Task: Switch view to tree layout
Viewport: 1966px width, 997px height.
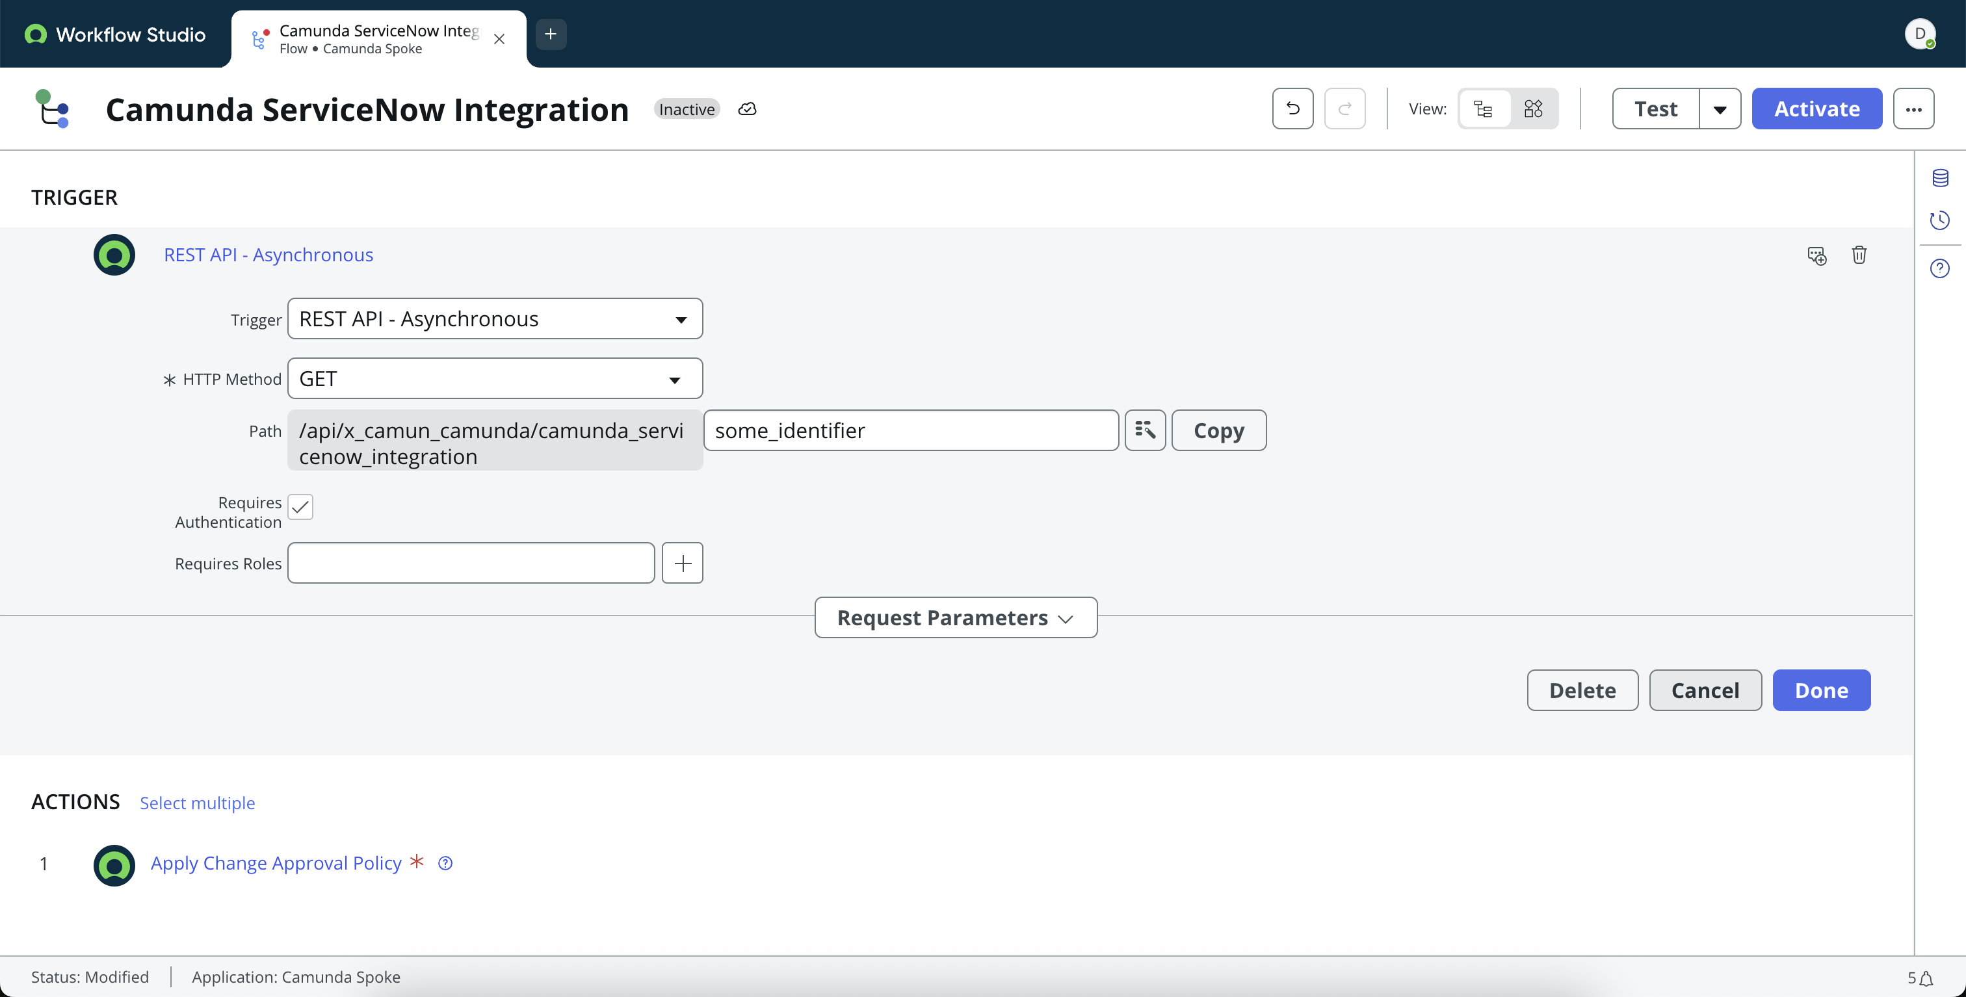Action: click(1484, 109)
